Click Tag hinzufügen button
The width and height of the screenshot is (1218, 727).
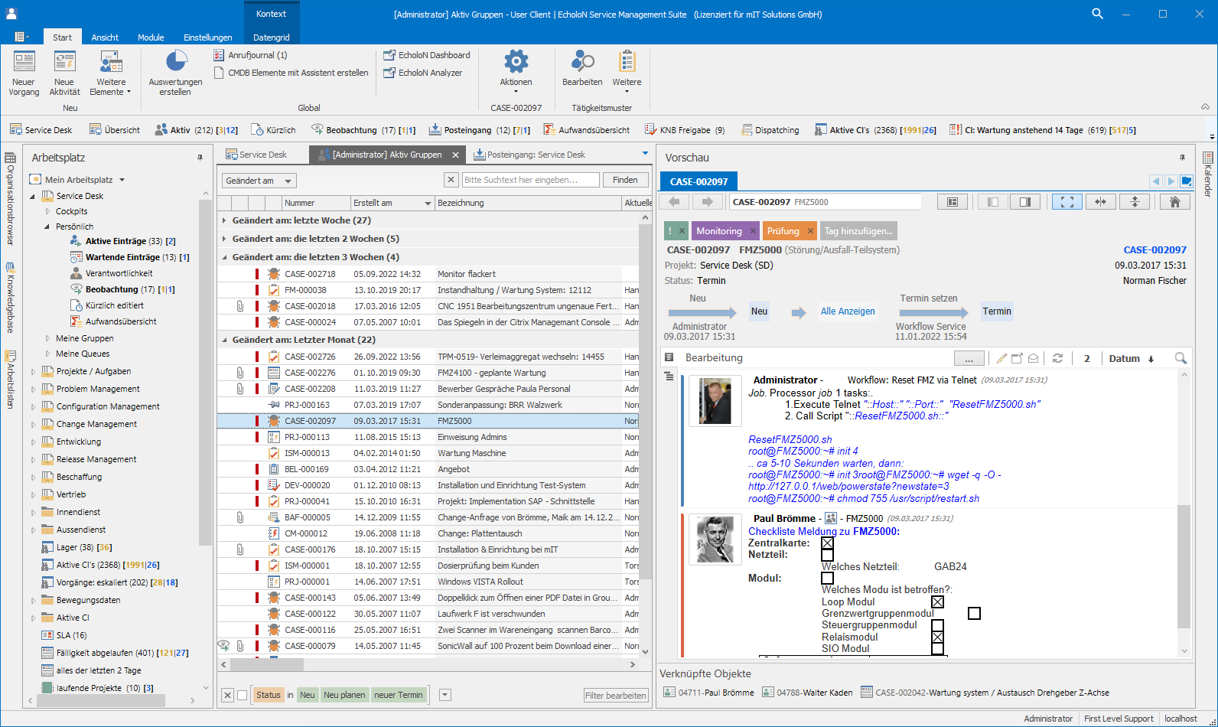(x=858, y=230)
